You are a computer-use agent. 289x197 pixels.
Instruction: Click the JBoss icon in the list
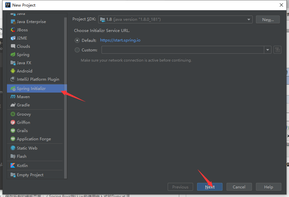[x=13, y=30]
